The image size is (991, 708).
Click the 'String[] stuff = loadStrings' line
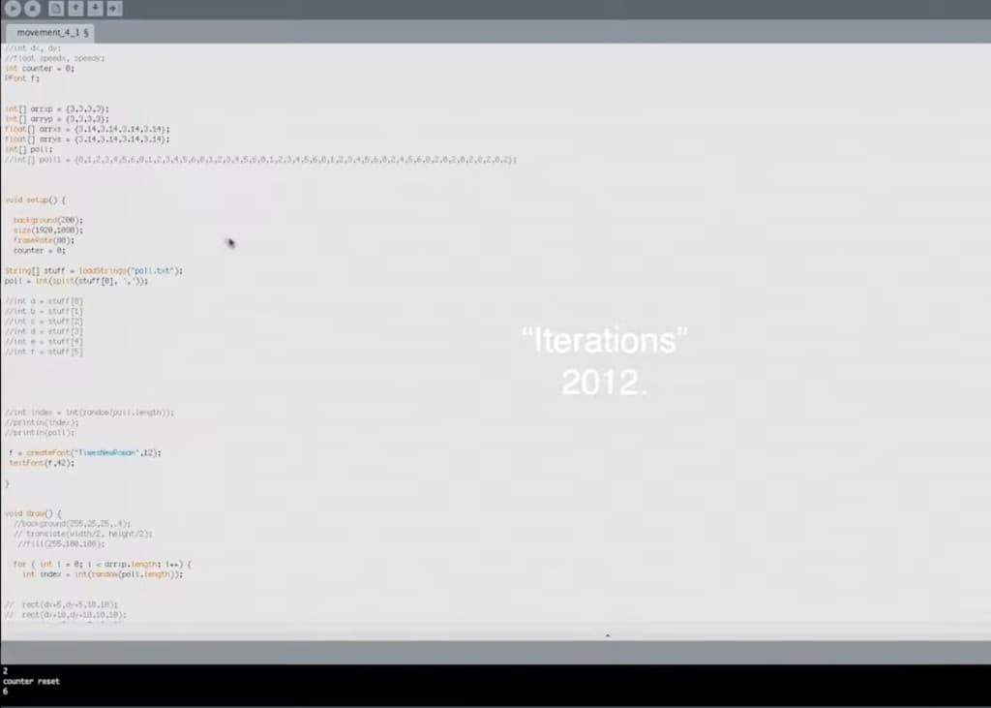(94, 271)
